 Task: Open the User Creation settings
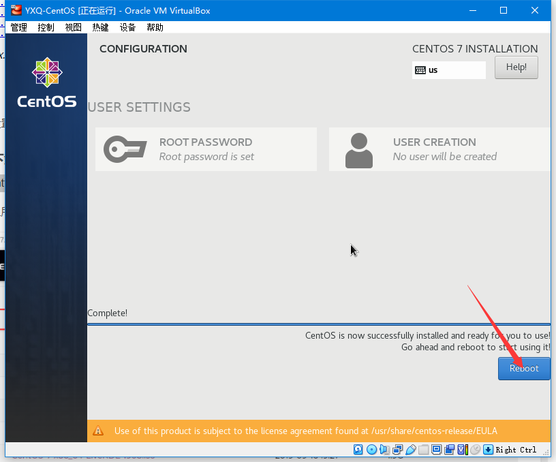439,149
